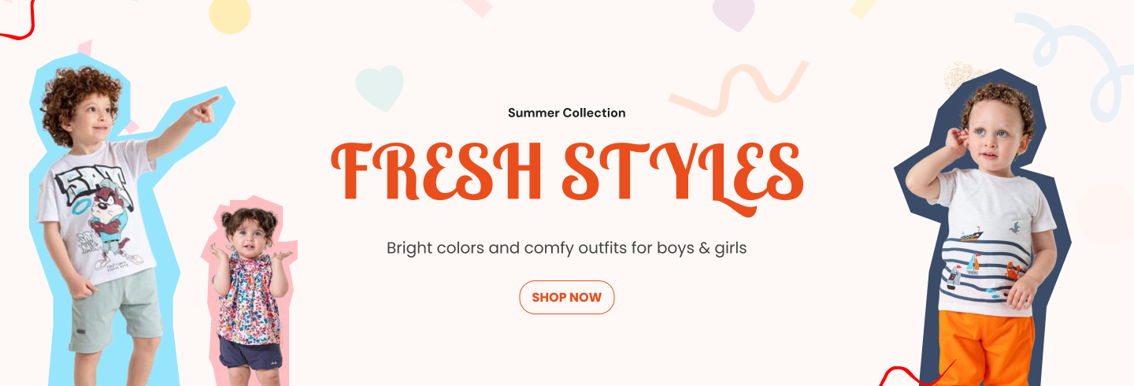Click the mint green shorts
This screenshot has width=1134, height=386.
[114, 309]
